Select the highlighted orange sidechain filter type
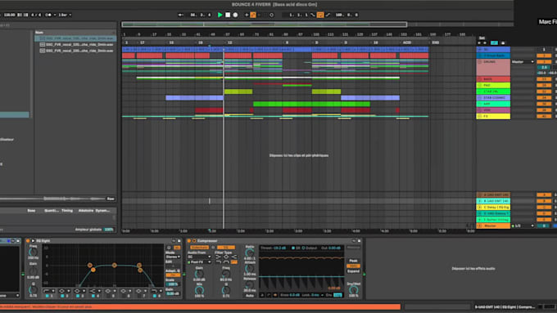 pos(234,262)
